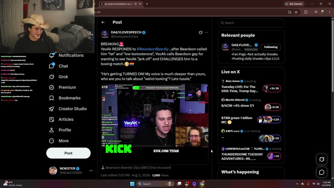Join THUNDERDOME TUESDAY ADVENTURES space
Viewport: 334px width, 188px height.
242,156
